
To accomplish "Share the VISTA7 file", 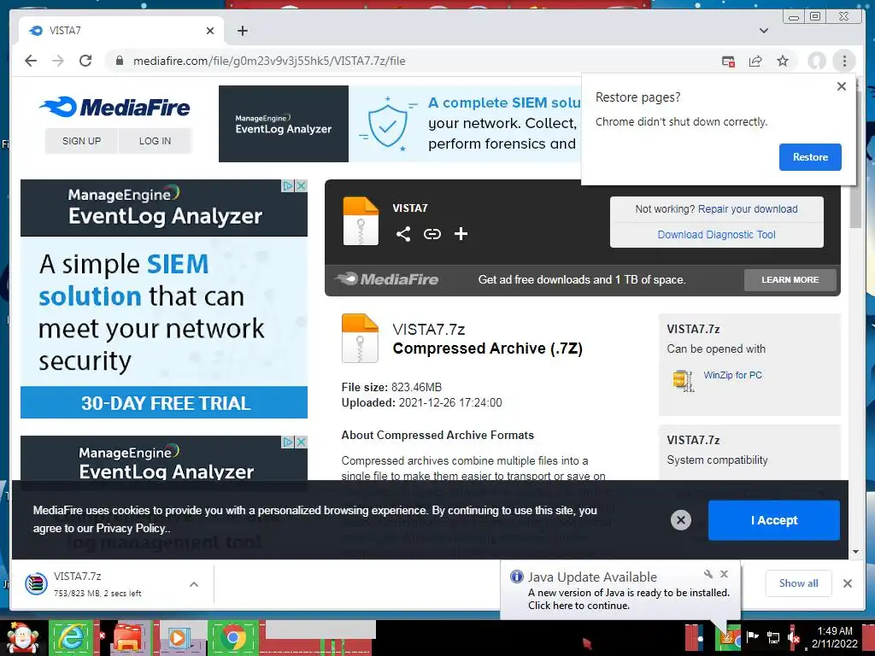I will pyautogui.click(x=403, y=234).
